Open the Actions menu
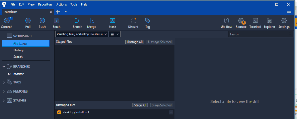The image size is (297, 119). pyautogui.click(x=61, y=4)
